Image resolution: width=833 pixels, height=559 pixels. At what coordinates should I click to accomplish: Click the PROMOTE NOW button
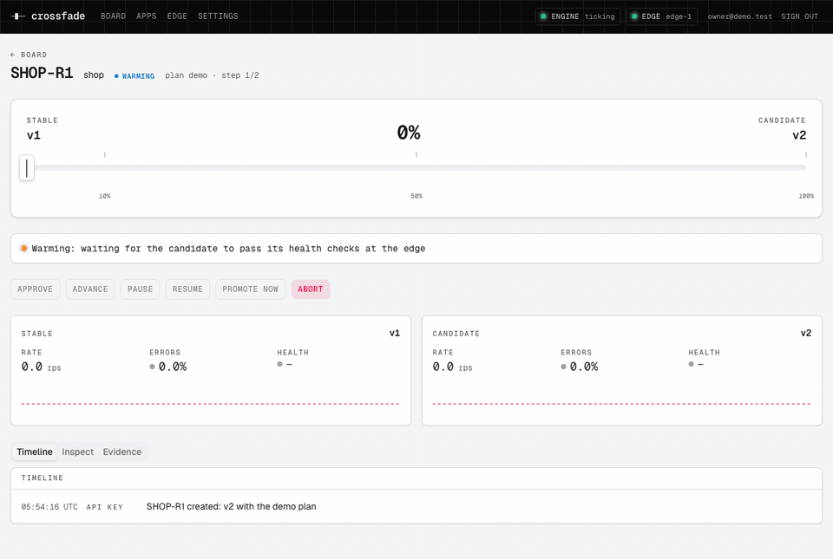click(250, 289)
